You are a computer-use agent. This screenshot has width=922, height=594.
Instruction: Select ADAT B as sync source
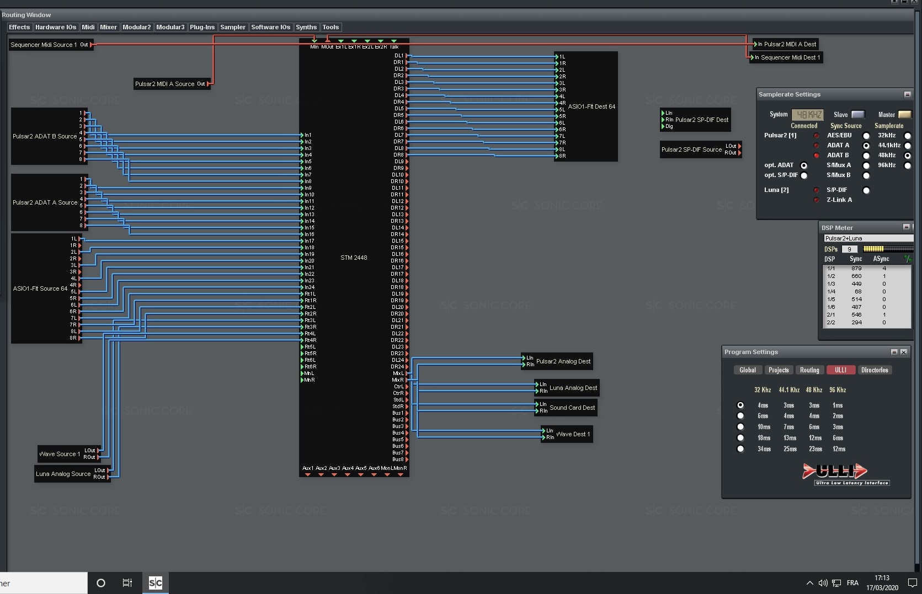pos(866,156)
